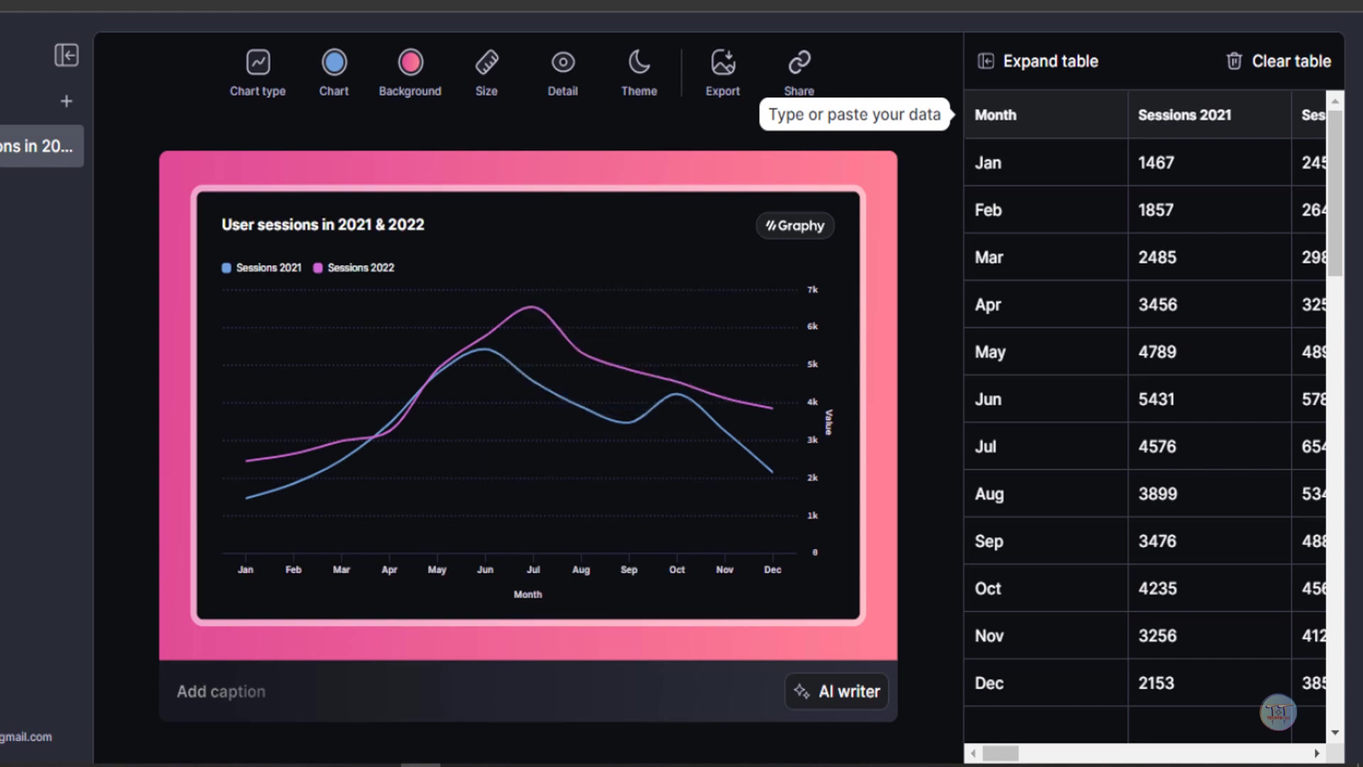
Task: Open the Chart type picker
Action: tap(258, 71)
